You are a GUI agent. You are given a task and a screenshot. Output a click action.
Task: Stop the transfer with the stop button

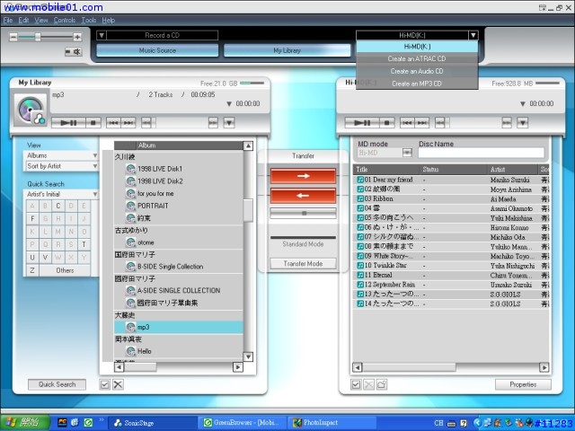(303, 213)
